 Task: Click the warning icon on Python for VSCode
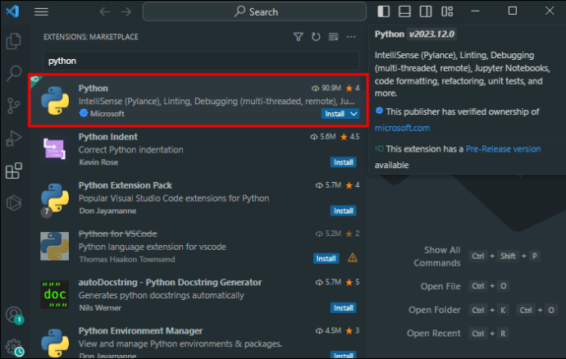[352, 258]
